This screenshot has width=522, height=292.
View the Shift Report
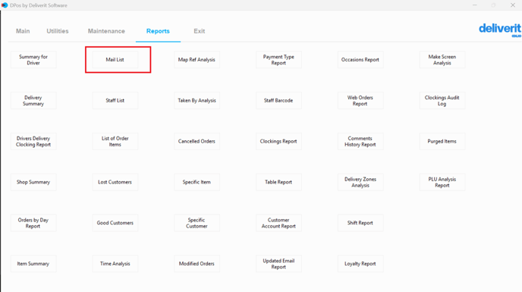click(360, 223)
